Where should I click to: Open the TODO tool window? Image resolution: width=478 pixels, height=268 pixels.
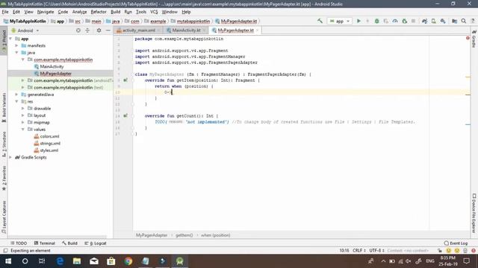[x=19, y=243]
